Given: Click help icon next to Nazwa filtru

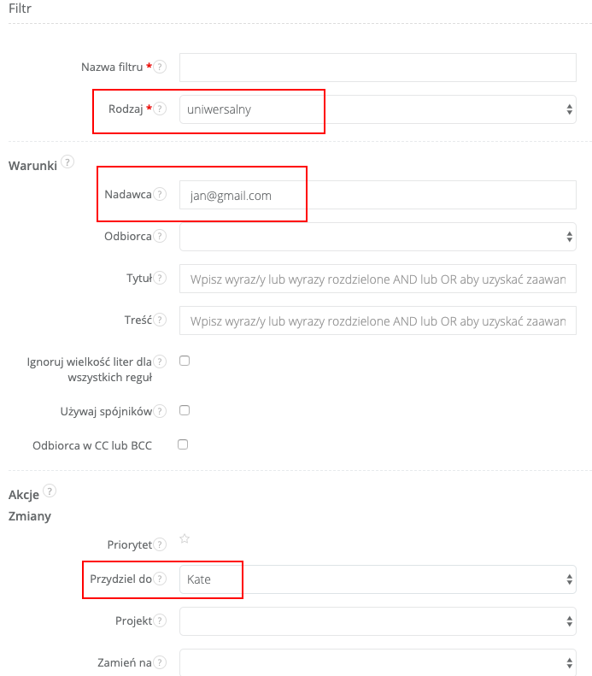Looking at the screenshot, I should click(160, 67).
